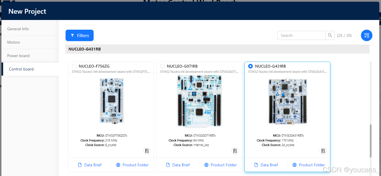Click the Clock Source 24_crystal text
This screenshot has height=176, width=381.
coord(278,145)
